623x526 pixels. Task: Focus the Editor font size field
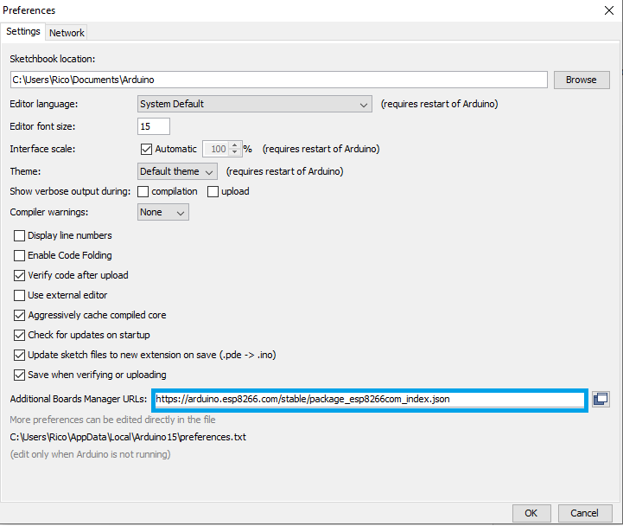tap(154, 126)
